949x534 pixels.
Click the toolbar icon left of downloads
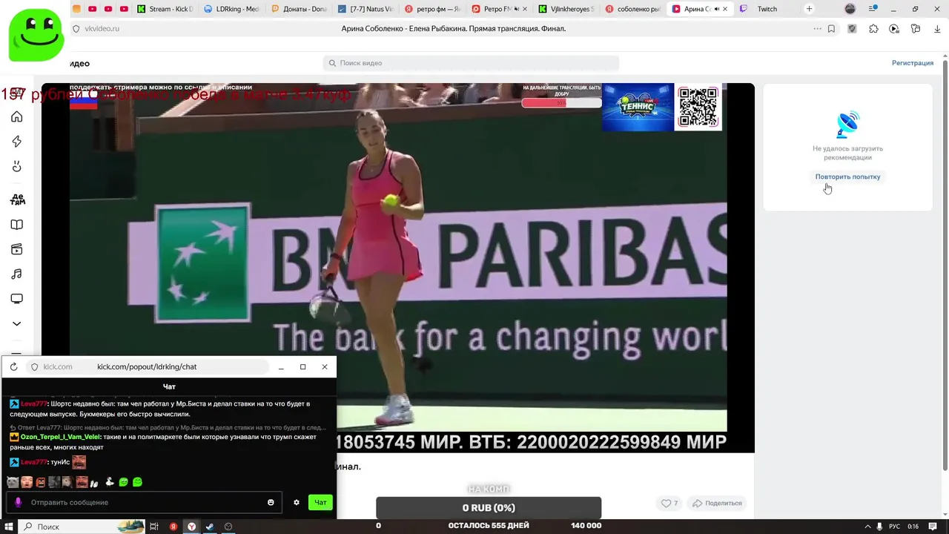[x=916, y=29]
